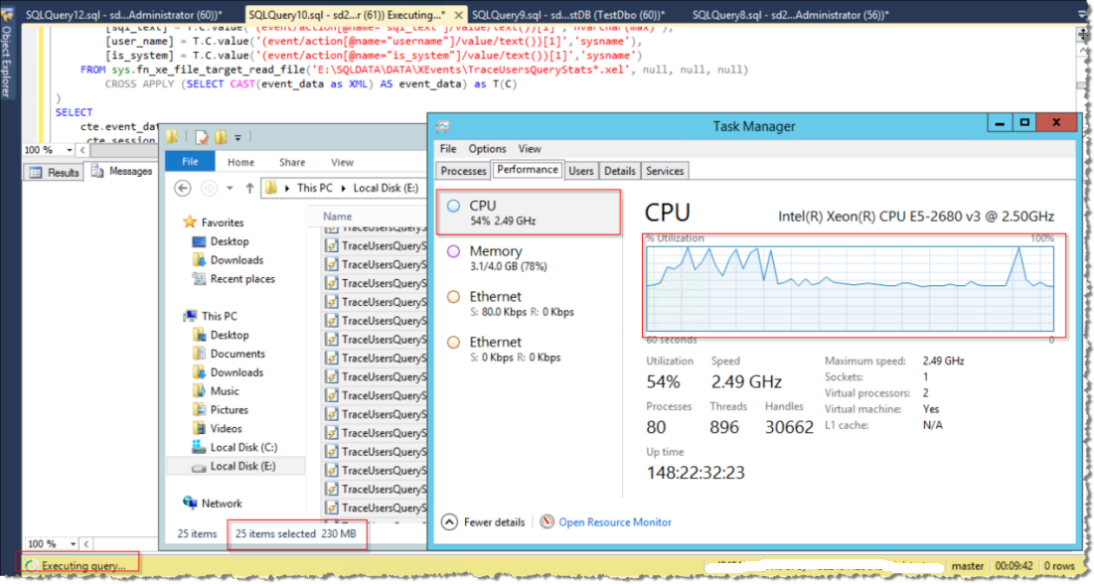Viewport: 1094px width, 584px height.
Task: Switch to Details tab in Task Manager
Action: click(620, 171)
